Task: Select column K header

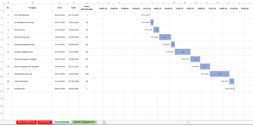Action: click(x=152, y=3)
